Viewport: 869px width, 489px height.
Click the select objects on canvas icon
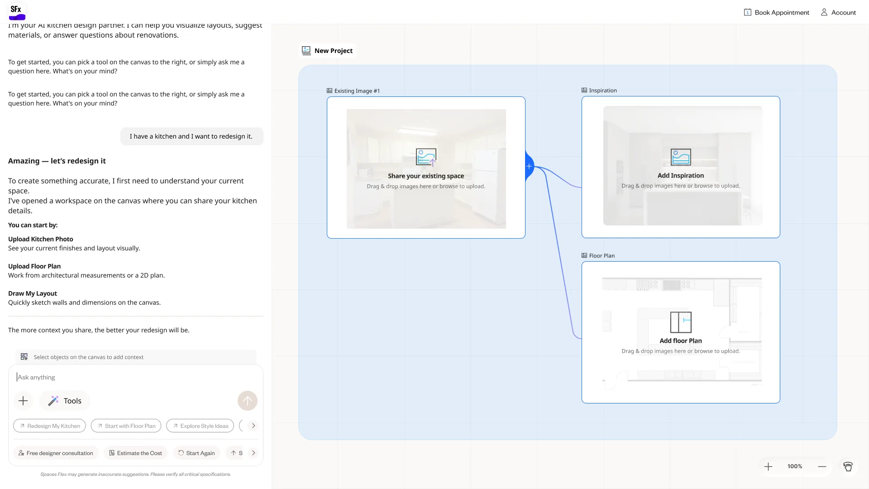point(24,357)
